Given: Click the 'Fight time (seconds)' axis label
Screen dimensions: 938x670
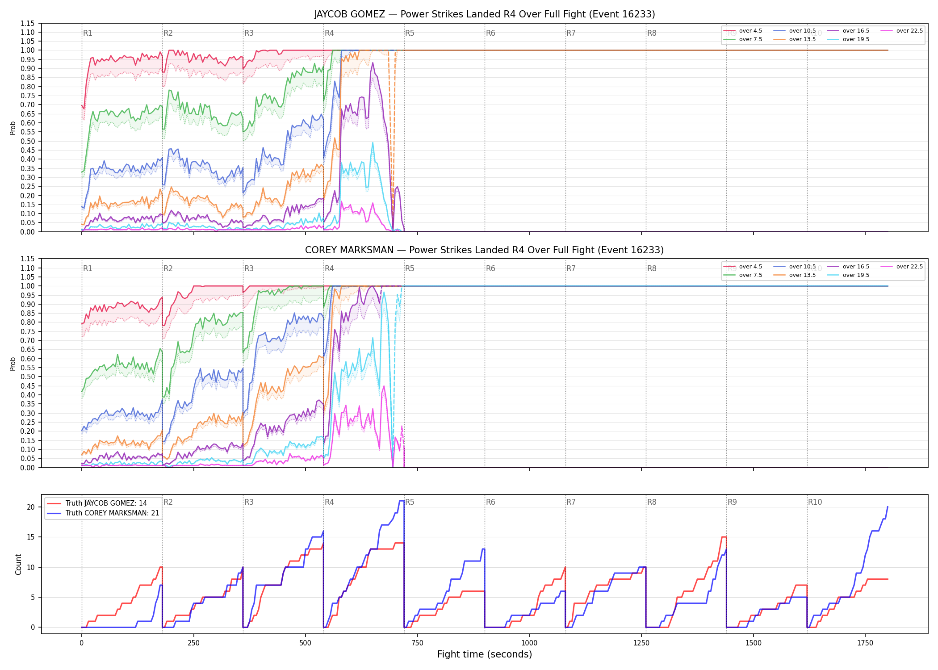Looking at the screenshot, I should pyautogui.click(x=485, y=654).
